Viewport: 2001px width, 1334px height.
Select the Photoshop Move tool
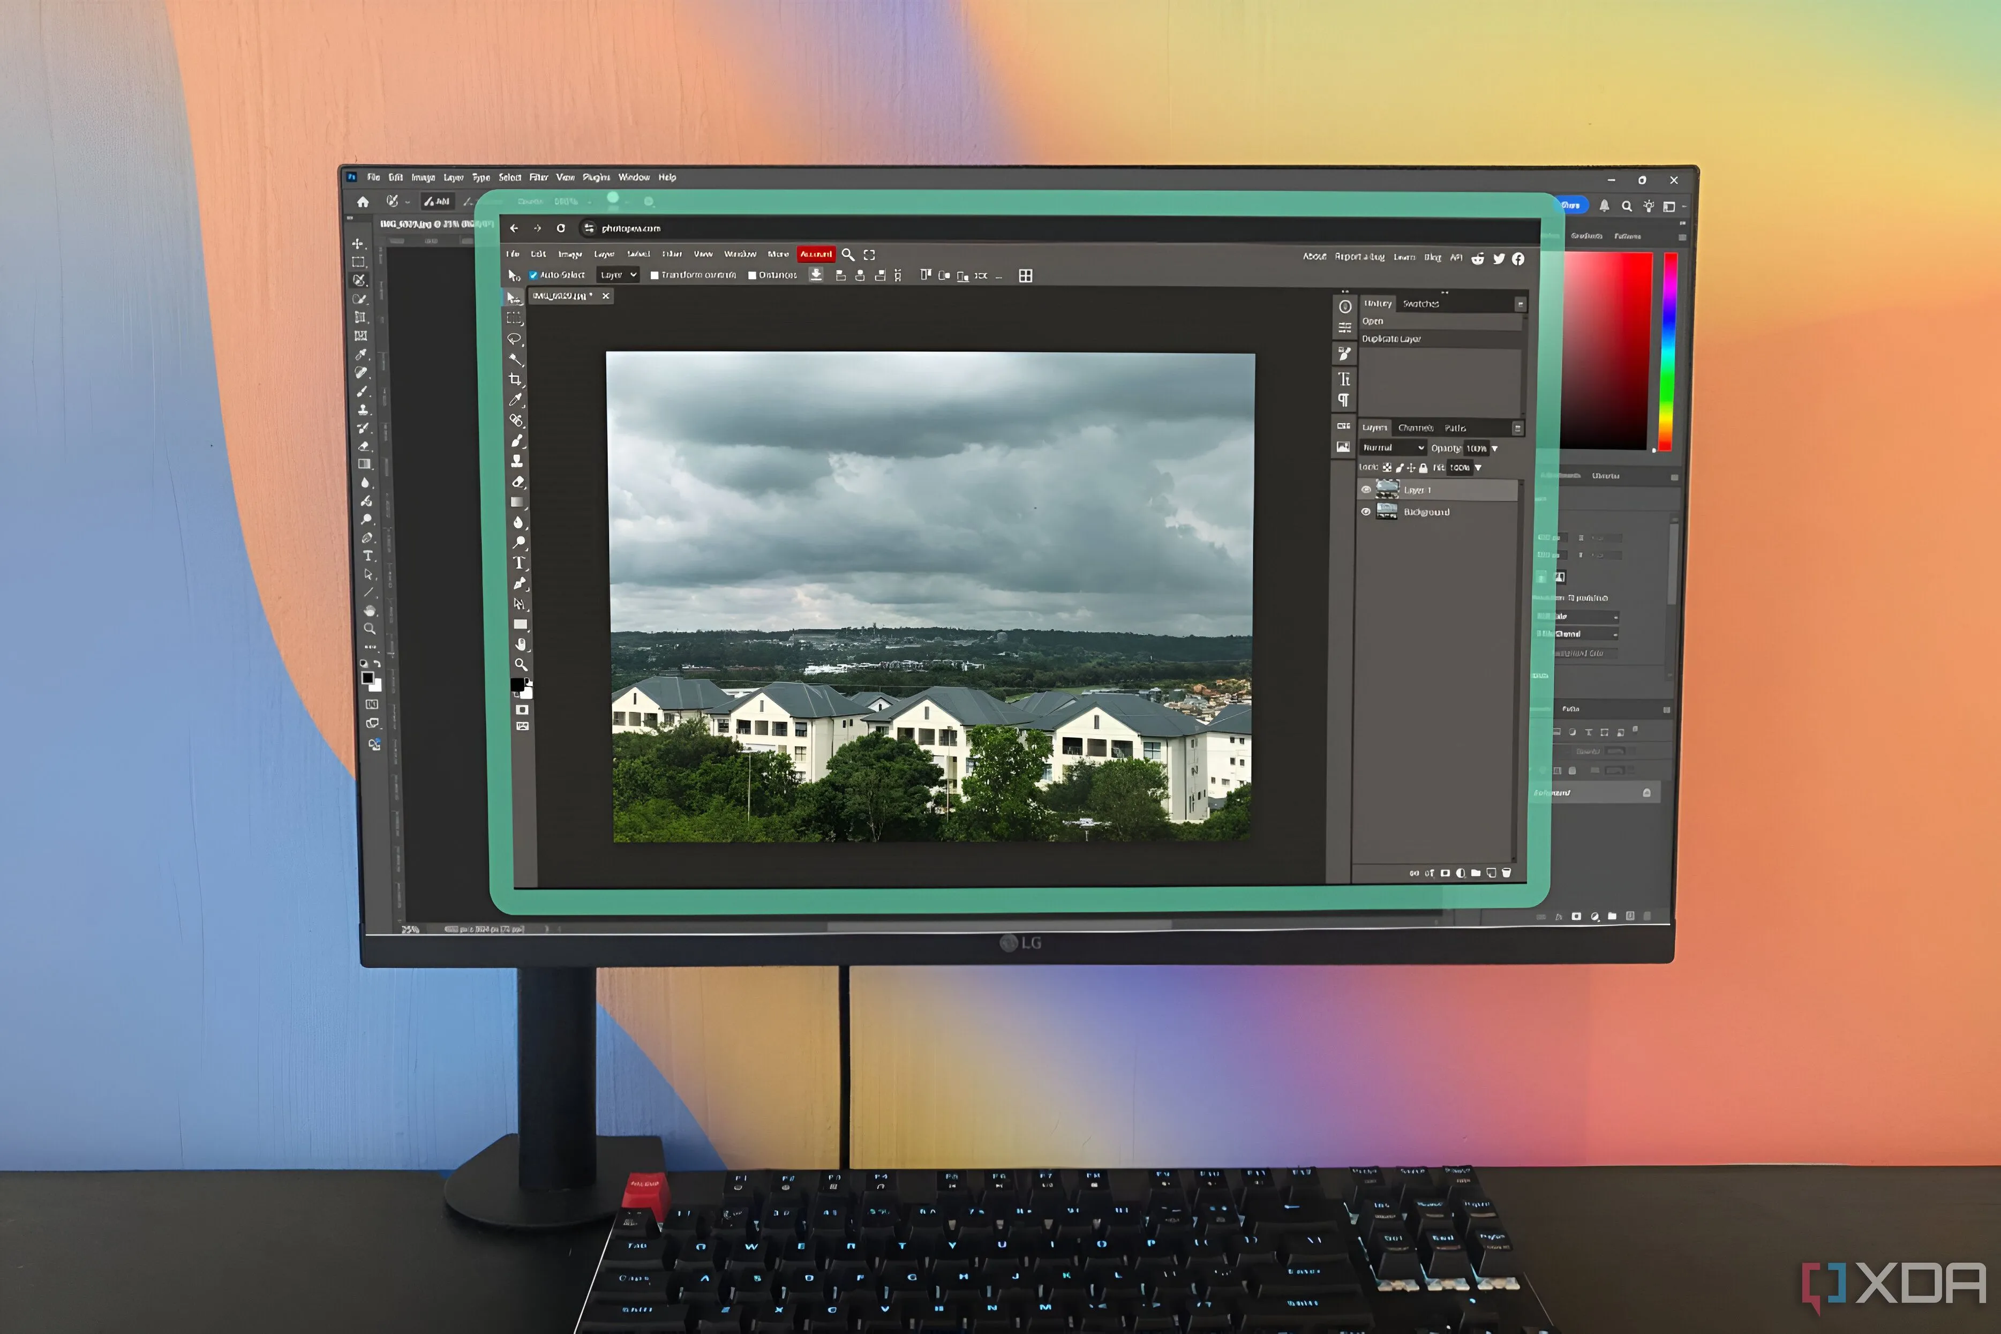(358, 243)
